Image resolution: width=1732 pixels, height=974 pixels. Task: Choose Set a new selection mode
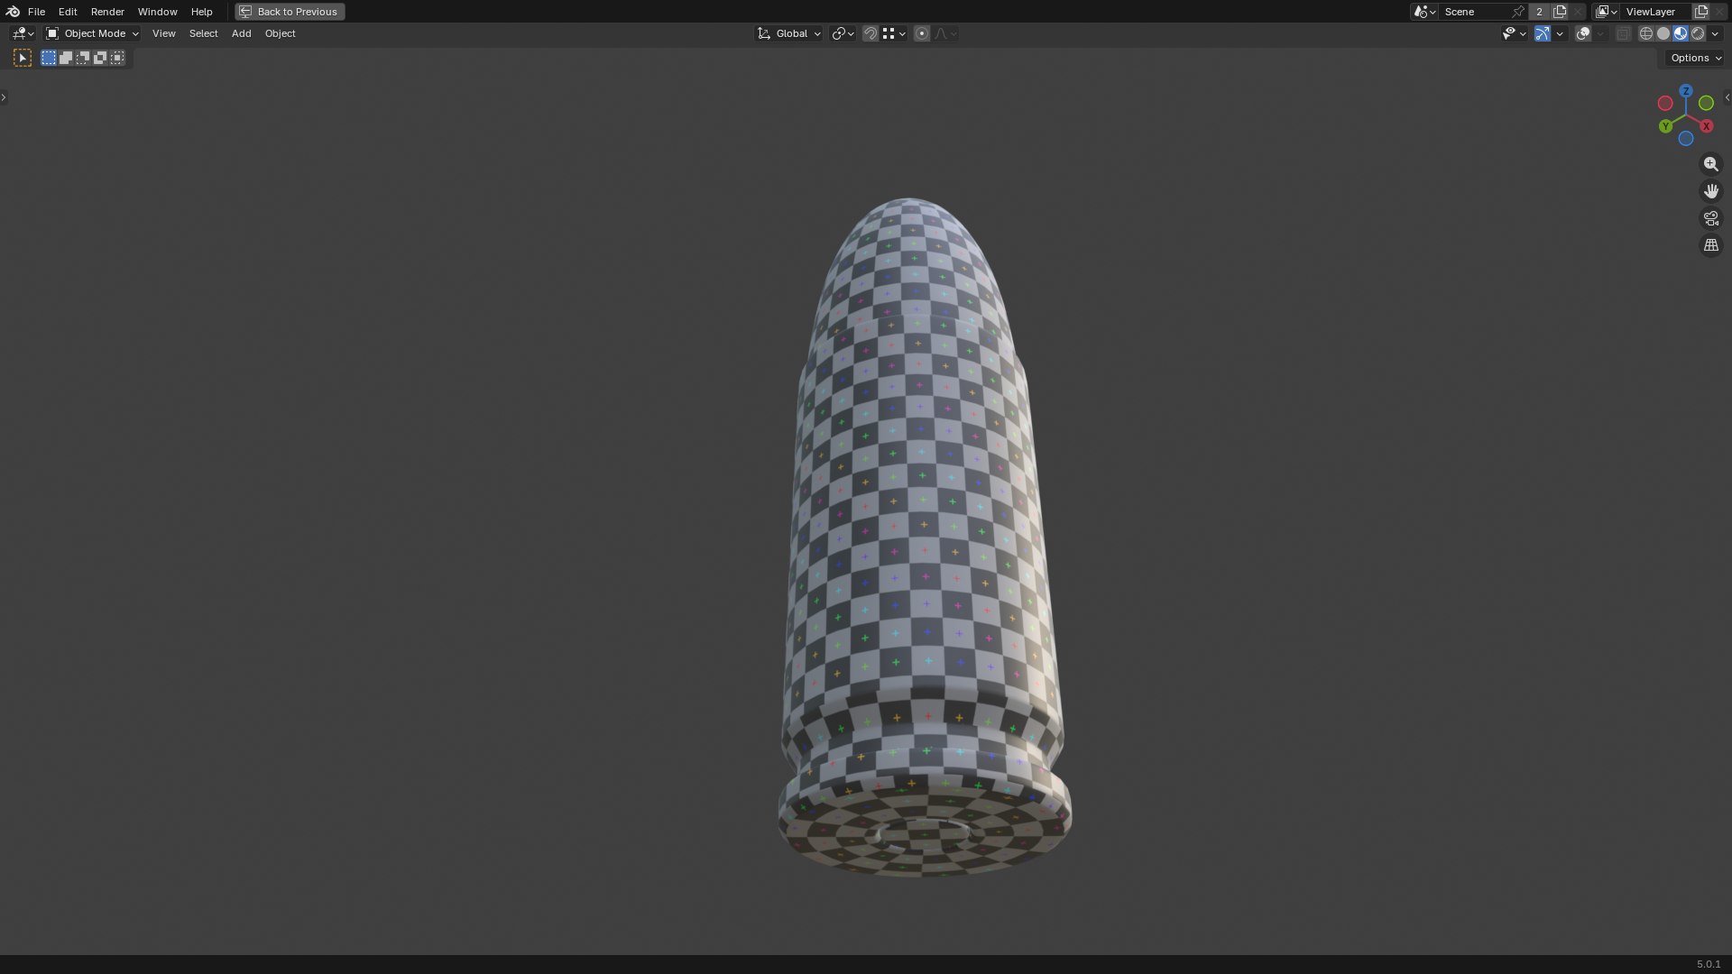pyautogui.click(x=49, y=58)
